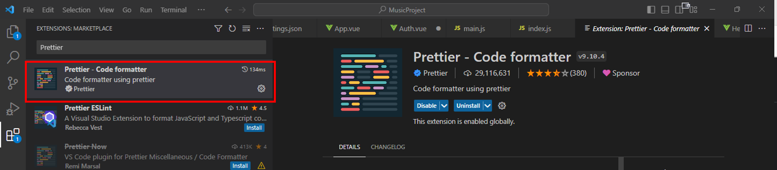
Task: Open the Run and Debug view
Action: coord(13,109)
